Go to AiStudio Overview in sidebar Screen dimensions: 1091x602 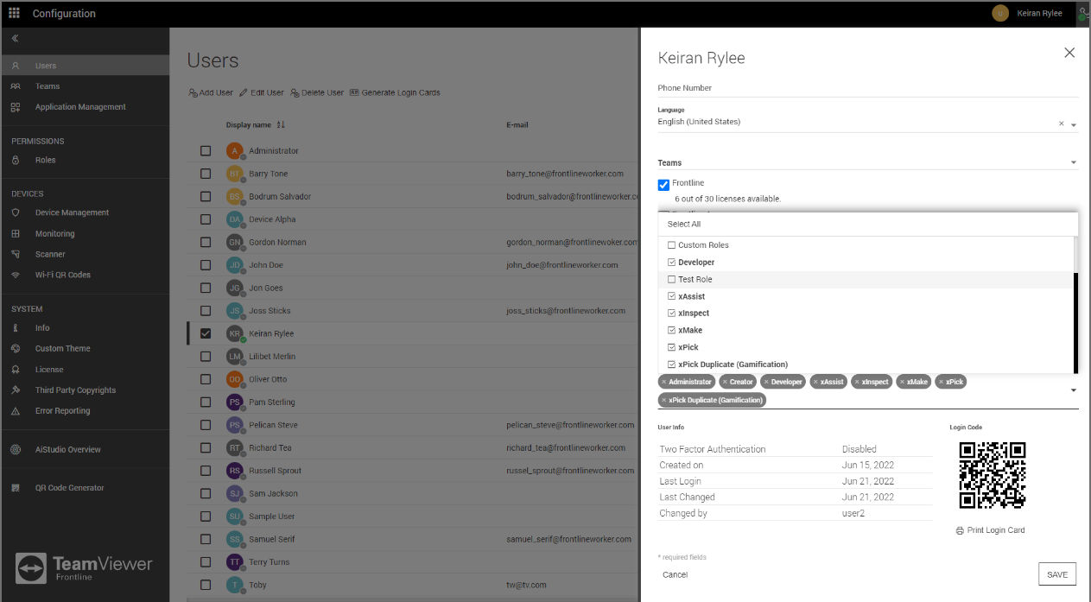click(x=67, y=449)
